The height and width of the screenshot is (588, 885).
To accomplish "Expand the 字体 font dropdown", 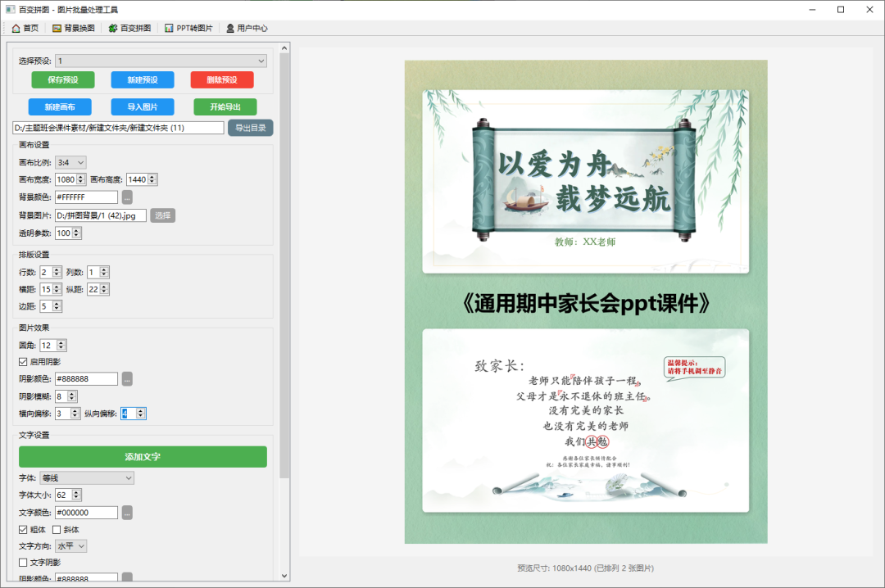I will pos(86,477).
